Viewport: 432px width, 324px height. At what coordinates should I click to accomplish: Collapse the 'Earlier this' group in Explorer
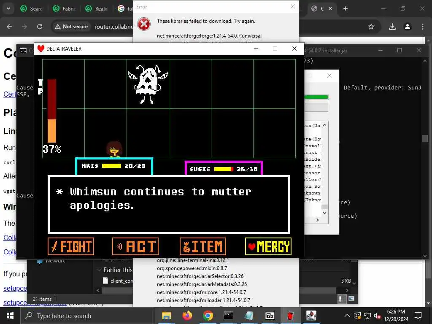pos(99,270)
